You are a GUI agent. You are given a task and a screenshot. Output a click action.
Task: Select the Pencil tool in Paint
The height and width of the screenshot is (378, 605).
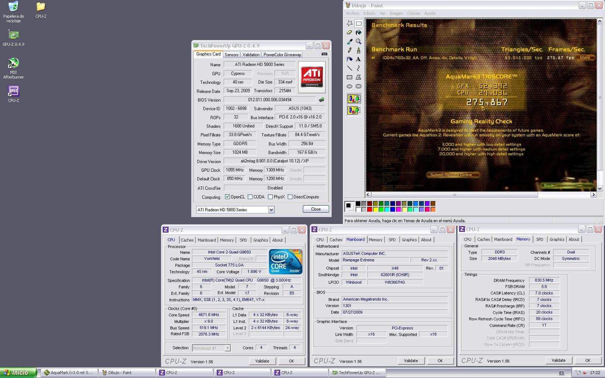pos(349,50)
